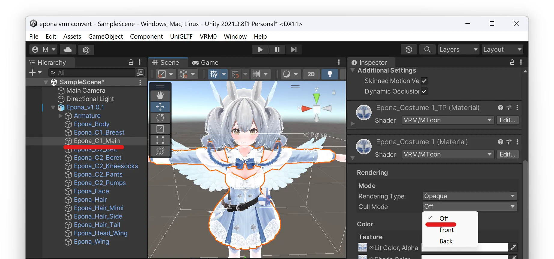Screen dimensions: 554x259
Task: Open Inspector panel three-dot menu
Action: coord(521,62)
